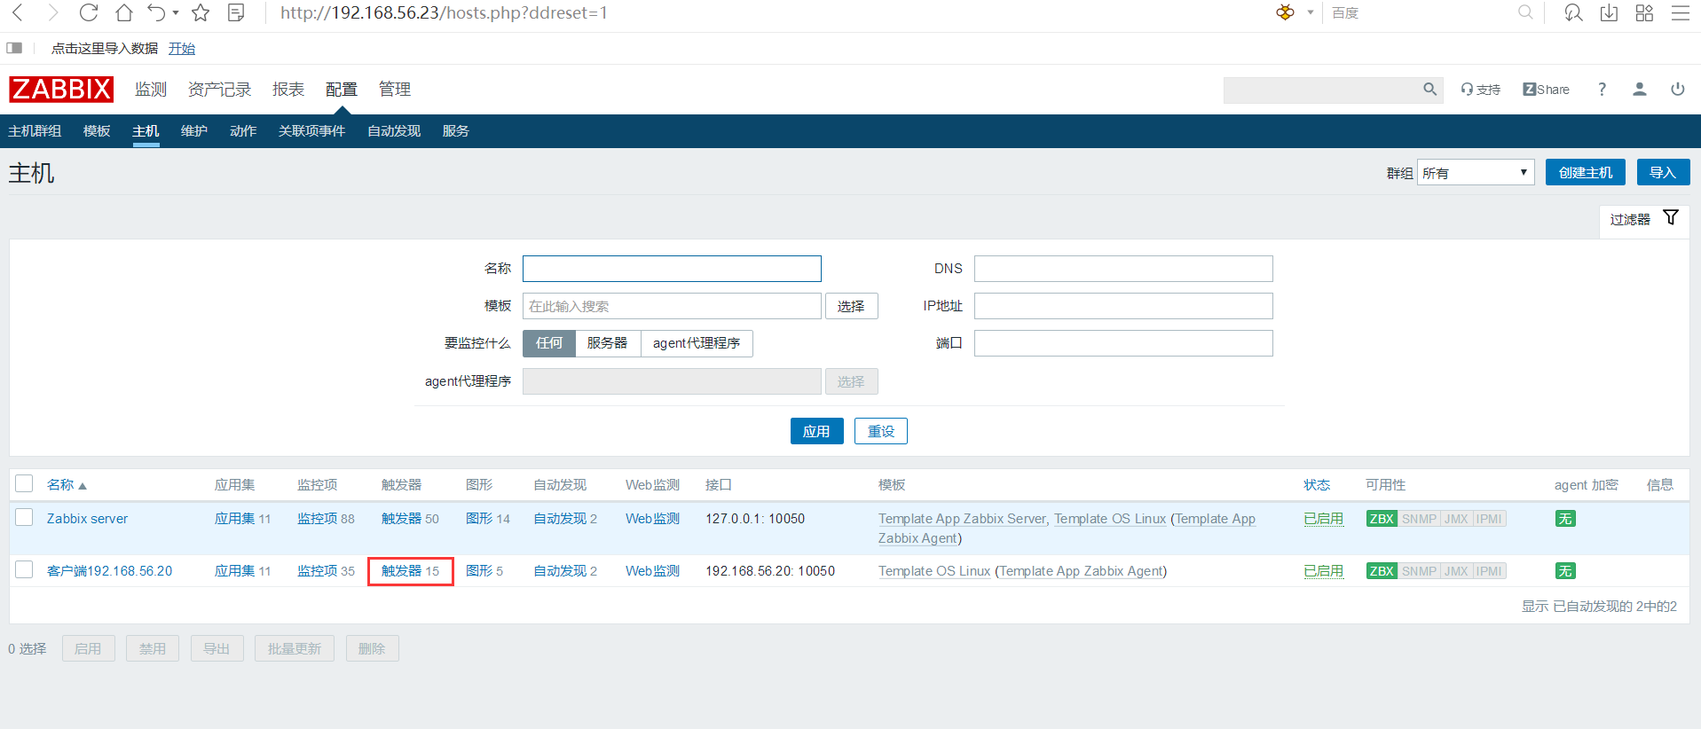Switch to 自动发现 submenu tab
The image size is (1701, 729).
point(394,131)
